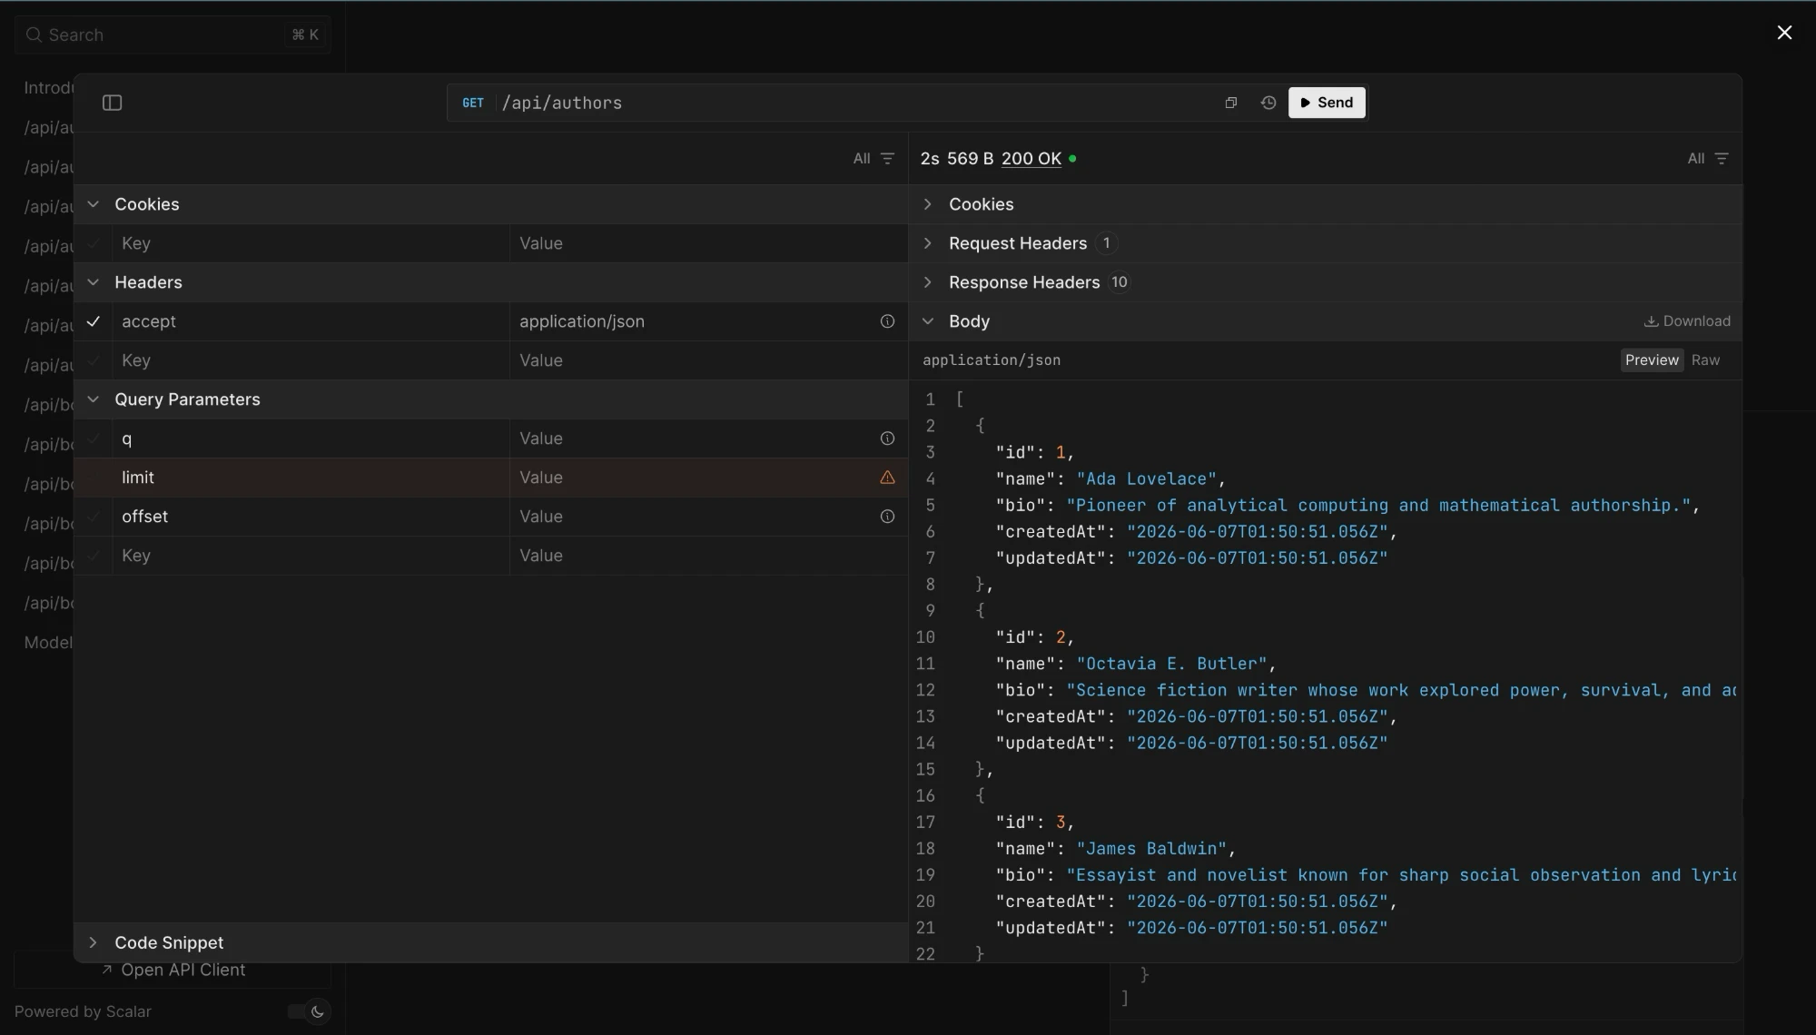This screenshot has width=1816, height=1035.
Task: Click the 569 B response size
Action: (x=970, y=158)
